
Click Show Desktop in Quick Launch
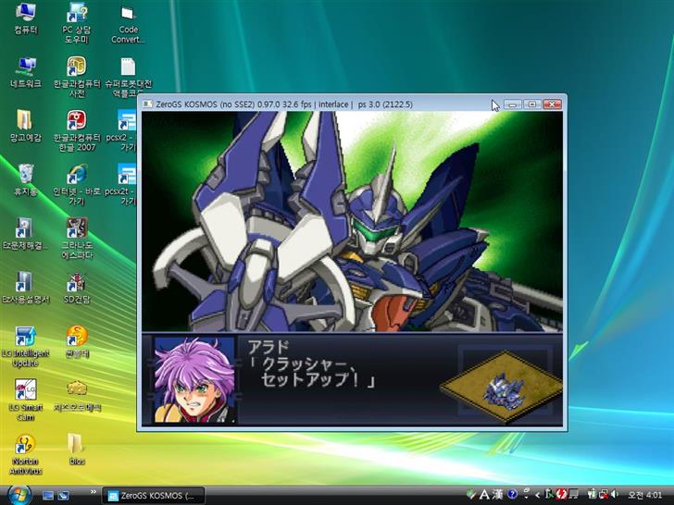(x=48, y=496)
